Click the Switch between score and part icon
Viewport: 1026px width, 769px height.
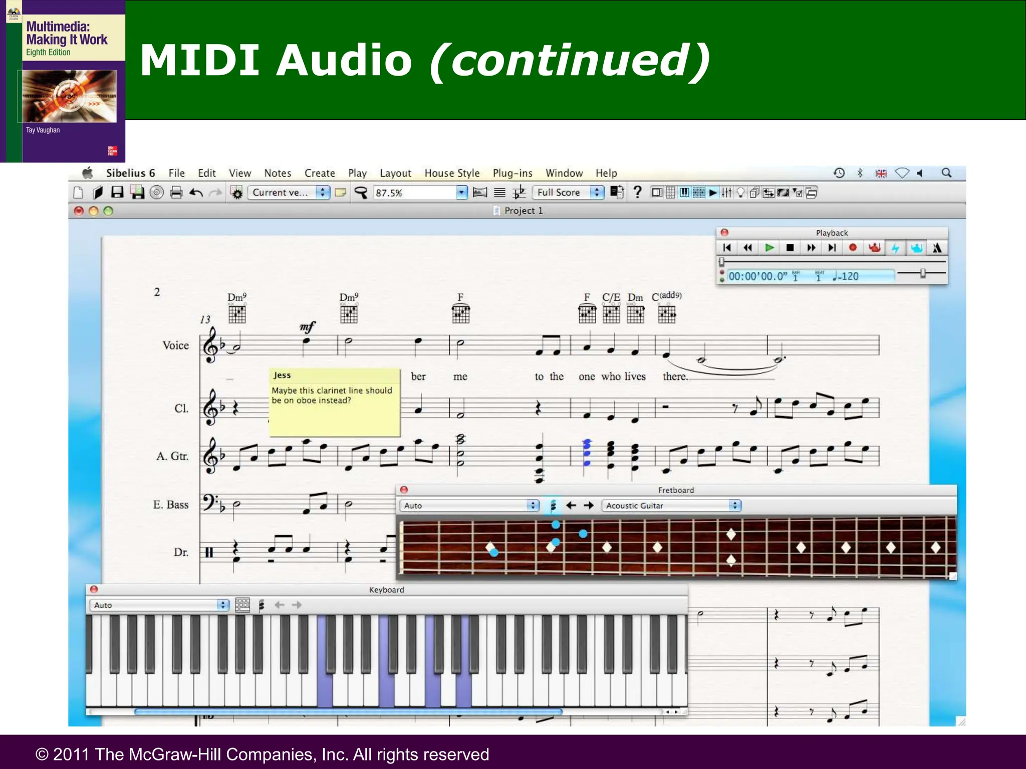pos(617,192)
